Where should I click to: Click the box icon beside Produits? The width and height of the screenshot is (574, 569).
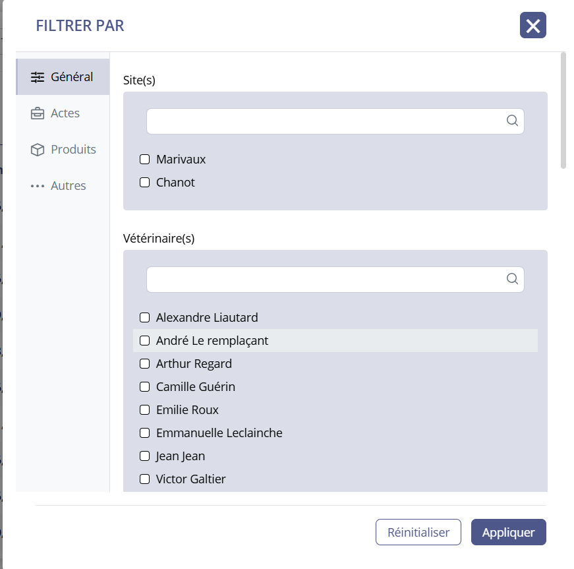[38, 150]
